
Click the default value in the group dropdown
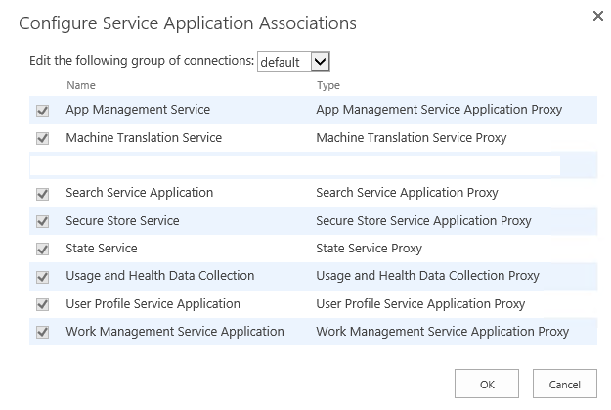pos(281,62)
